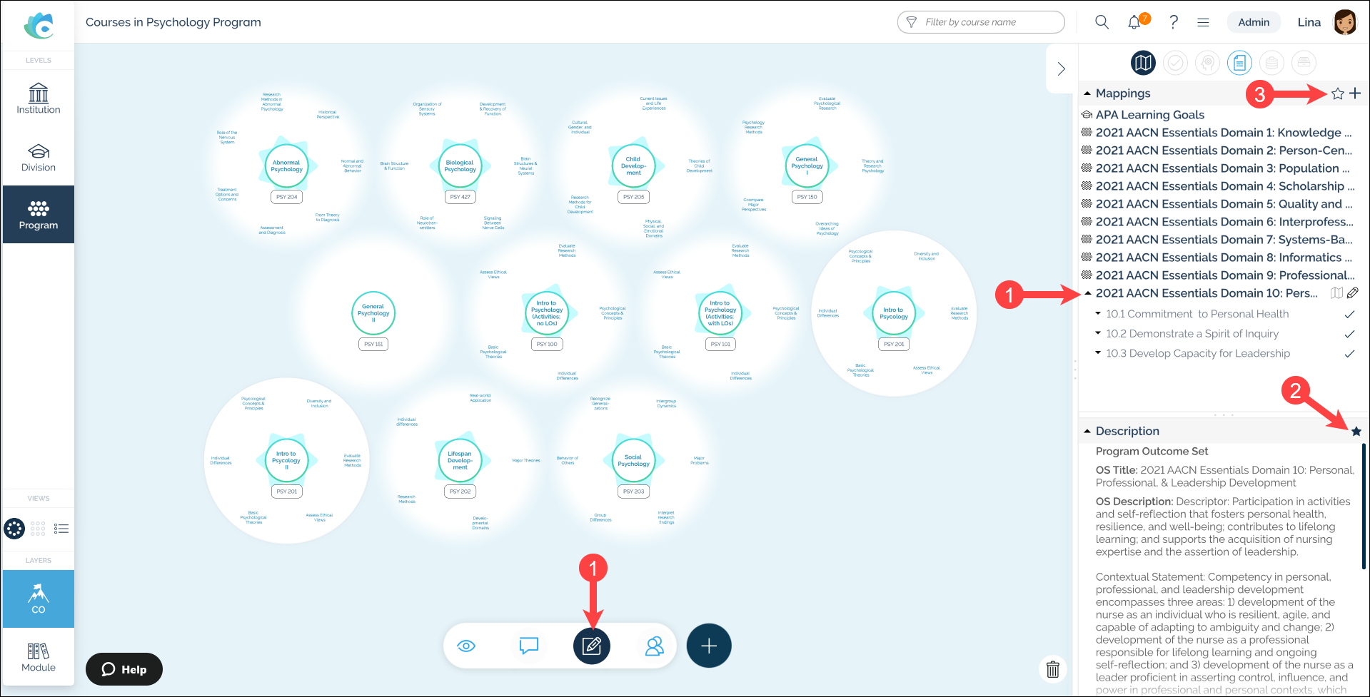Click the Help button

[124, 669]
